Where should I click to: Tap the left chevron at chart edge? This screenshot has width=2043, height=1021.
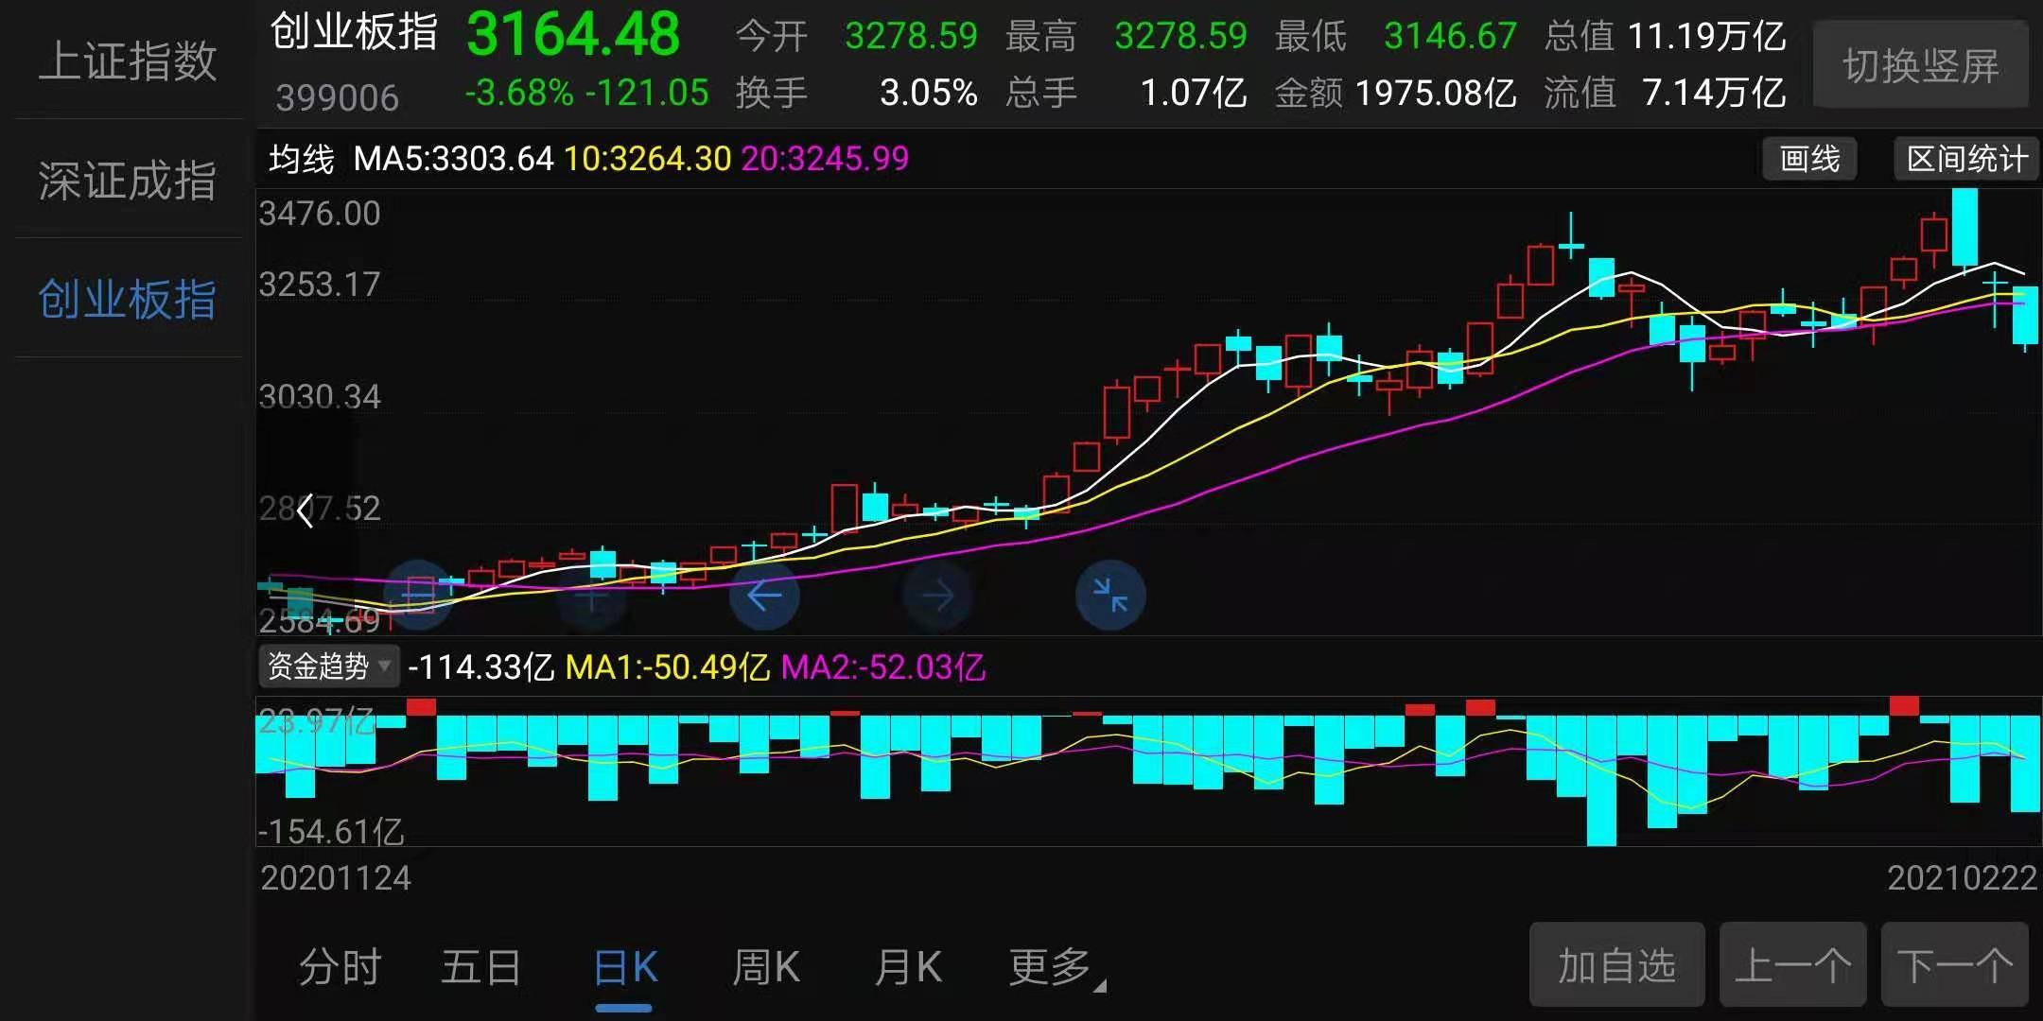pyautogui.click(x=305, y=511)
